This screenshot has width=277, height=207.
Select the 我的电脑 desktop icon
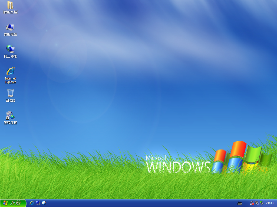pyautogui.click(x=10, y=27)
